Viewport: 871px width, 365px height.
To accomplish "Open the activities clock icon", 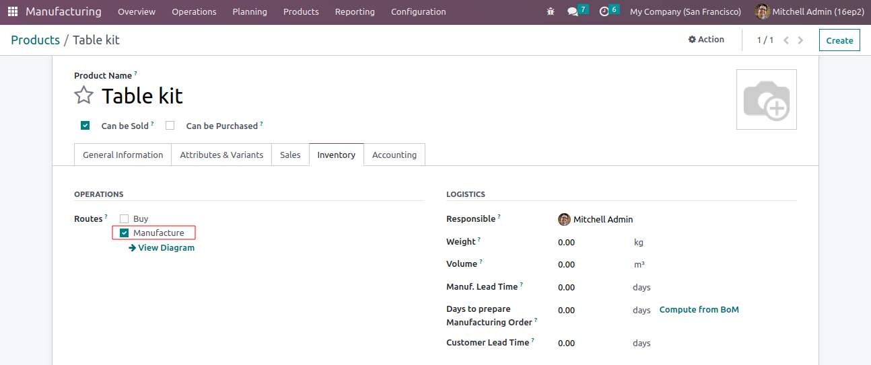I will [x=604, y=11].
